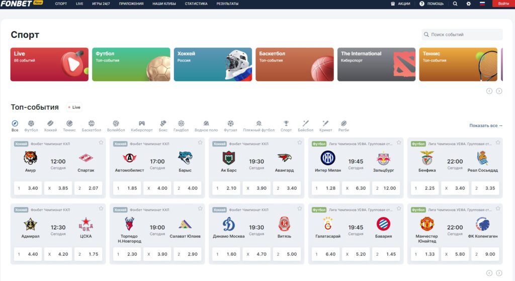Bet on ЦСКА win at 1.75
Image resolution: width=515 pixels, height=281 pixels.
89,254
